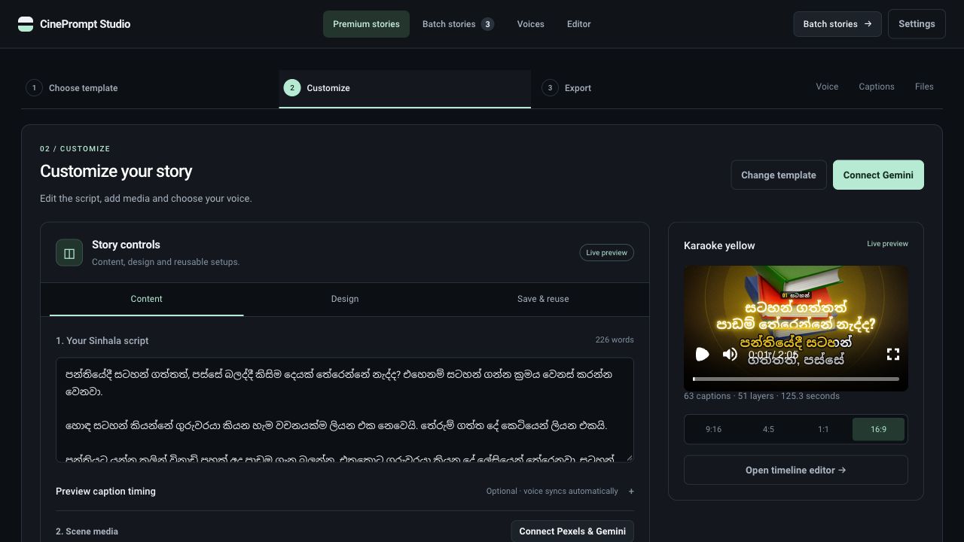Image resolution: width=964 pixels, height=542 pixels.
Task: Seek on the preview video progress bar
Action: (796, 379)
